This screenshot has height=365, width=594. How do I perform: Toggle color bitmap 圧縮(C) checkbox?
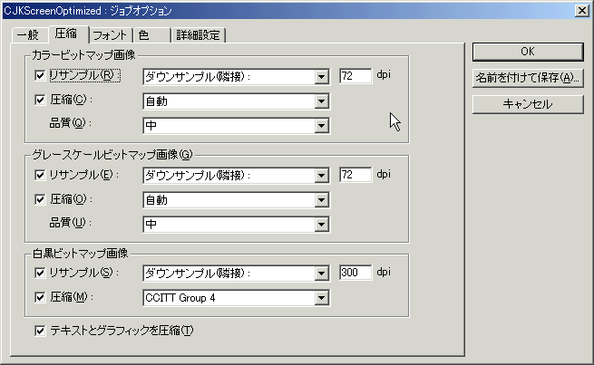tap(39, 100)
